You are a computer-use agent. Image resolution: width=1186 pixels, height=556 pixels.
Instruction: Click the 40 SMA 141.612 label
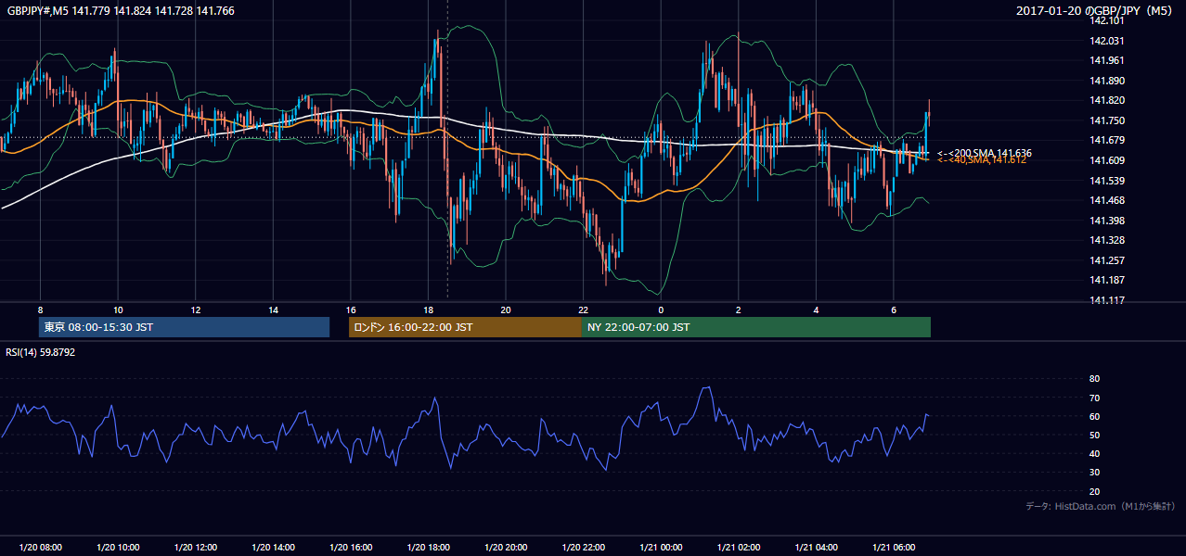(x=982, y=160)
